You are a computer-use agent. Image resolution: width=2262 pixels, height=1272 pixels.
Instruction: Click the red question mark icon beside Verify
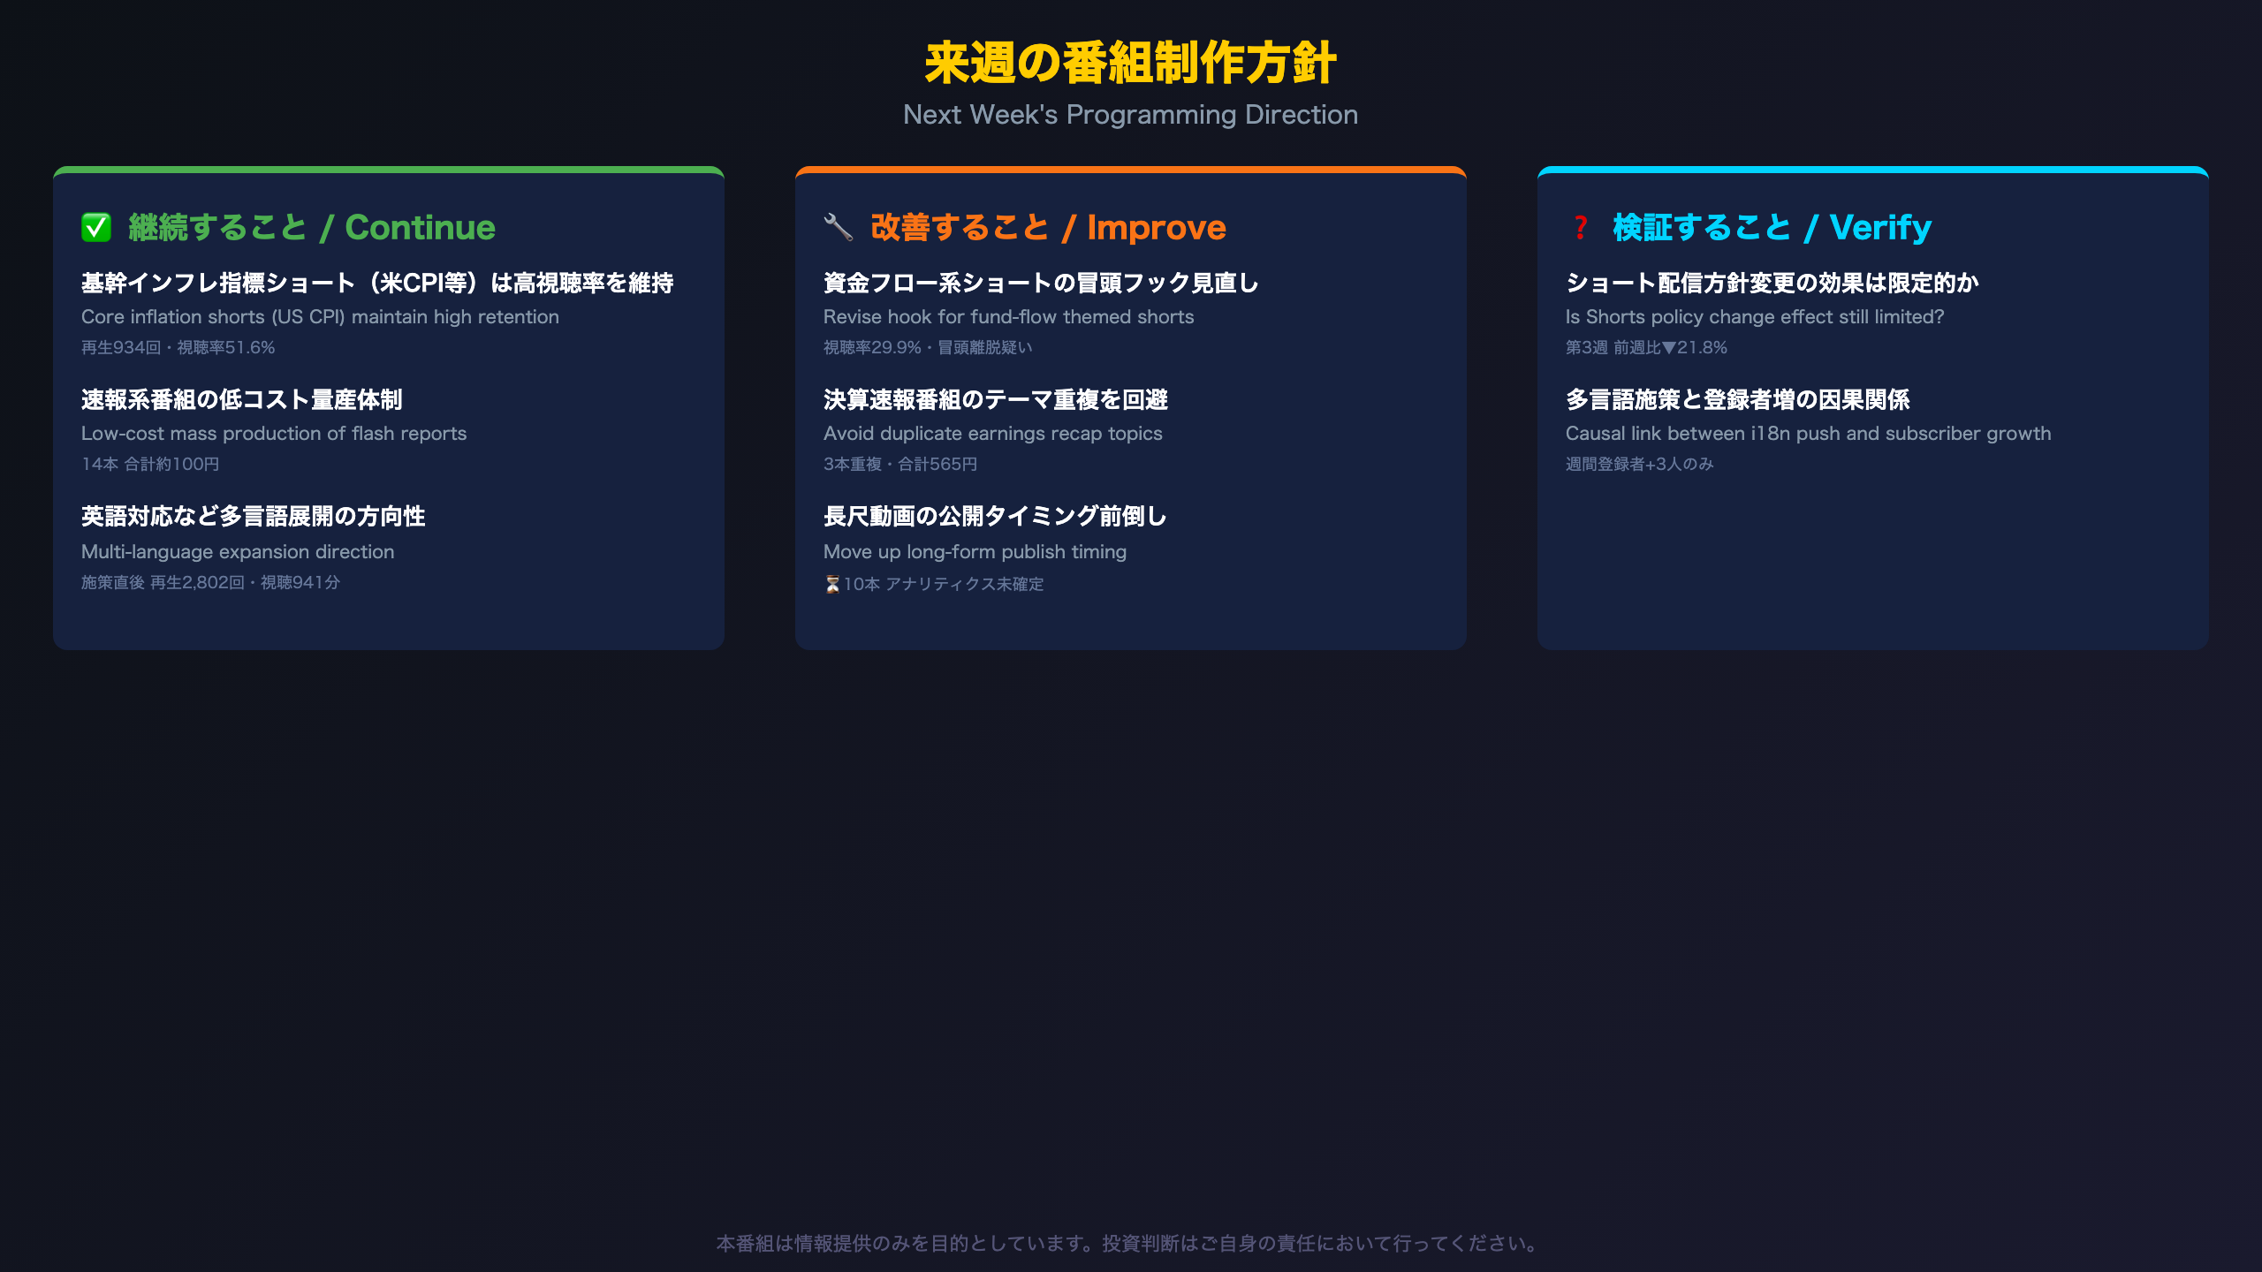tap(1580, 228)
